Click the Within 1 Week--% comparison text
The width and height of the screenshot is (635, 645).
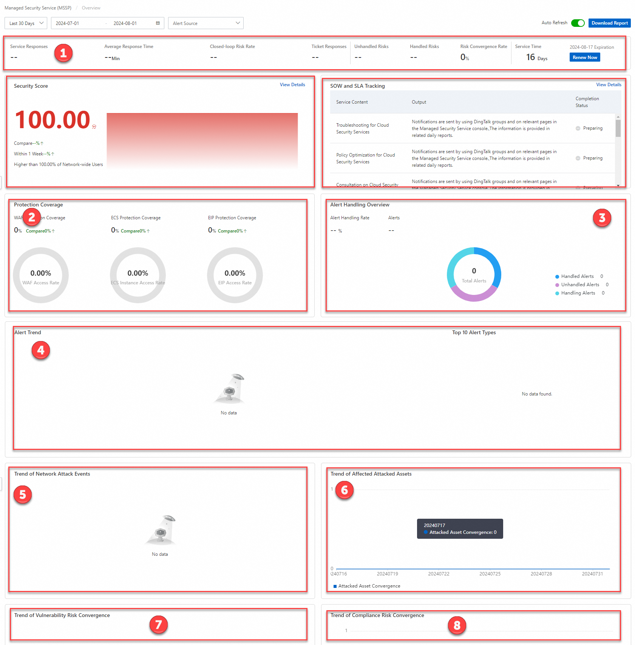[34, 154]
